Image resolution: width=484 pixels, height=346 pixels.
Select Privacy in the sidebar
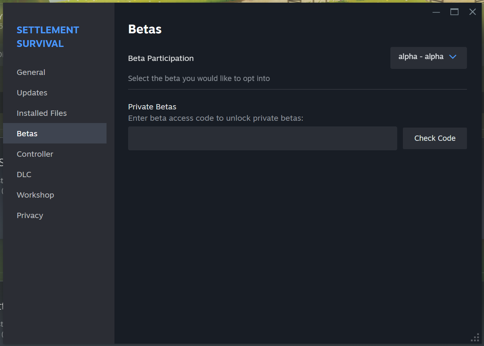[x=30, y=215]
